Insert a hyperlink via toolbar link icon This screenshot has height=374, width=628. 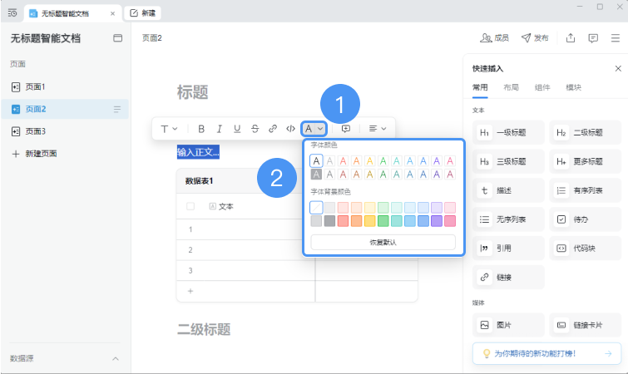[x=273, y=129]
